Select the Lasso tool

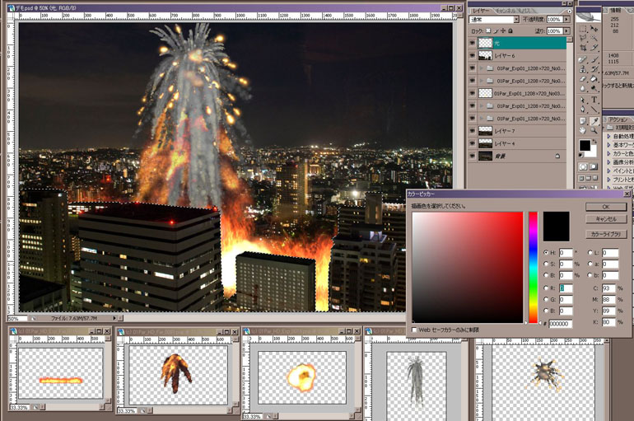(583, 39)
